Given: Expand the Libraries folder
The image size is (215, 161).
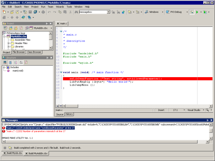Looking at the screenshot, I should tap(8, 47).
